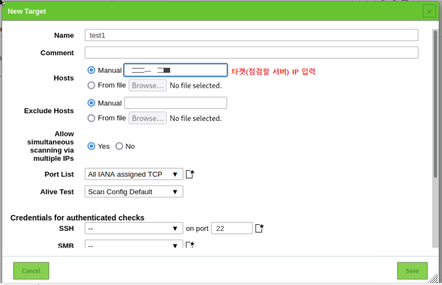Open the Port List dropdown
This screenshot has height=285, width=442.
pyautogui.click(x=134, y=175)
